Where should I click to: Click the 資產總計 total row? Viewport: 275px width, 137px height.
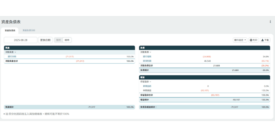[69, 107]
